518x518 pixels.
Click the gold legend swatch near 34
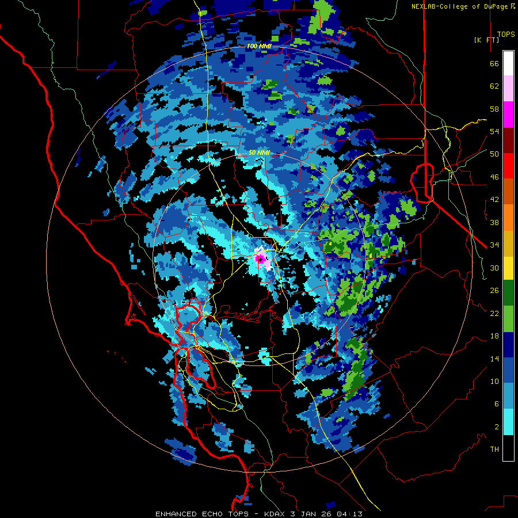(x=508, y=243)
